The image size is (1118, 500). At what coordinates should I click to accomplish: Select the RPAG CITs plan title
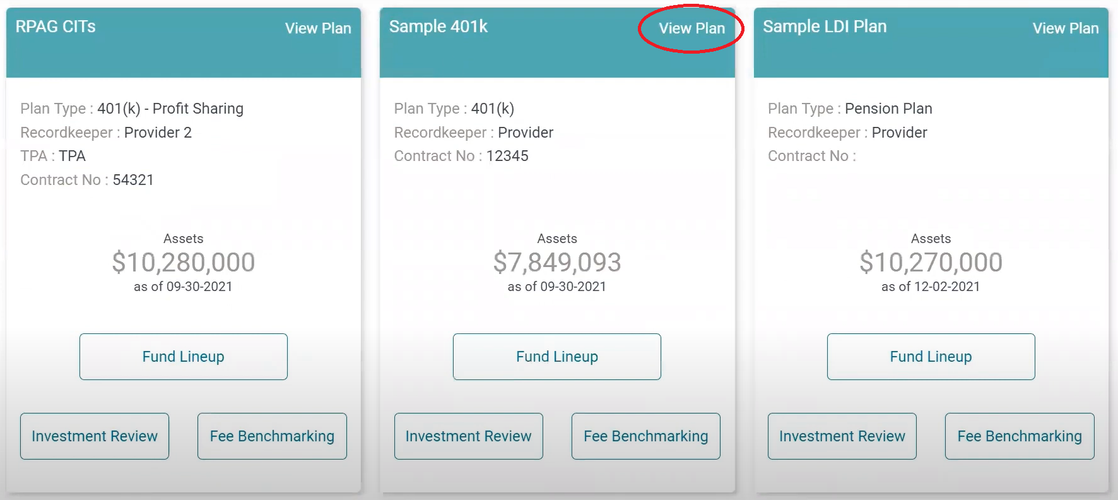click(54, 27)
